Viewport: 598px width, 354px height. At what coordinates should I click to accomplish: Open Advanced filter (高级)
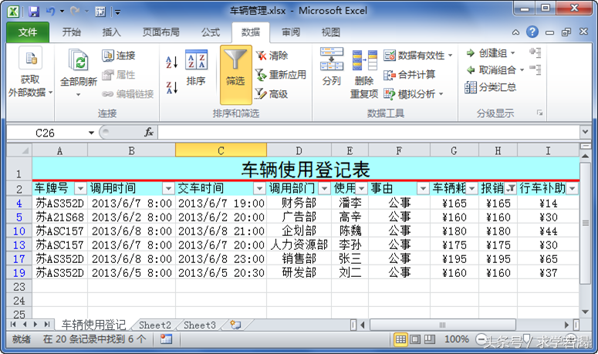coord(272,94)
